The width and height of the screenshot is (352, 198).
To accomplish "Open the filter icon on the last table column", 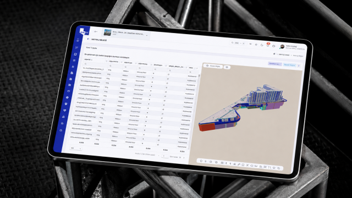I will 197,68.
